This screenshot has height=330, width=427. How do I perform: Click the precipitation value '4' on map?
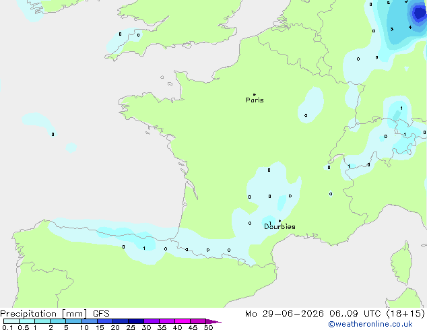pyautogui.click(x=410, y=27)
